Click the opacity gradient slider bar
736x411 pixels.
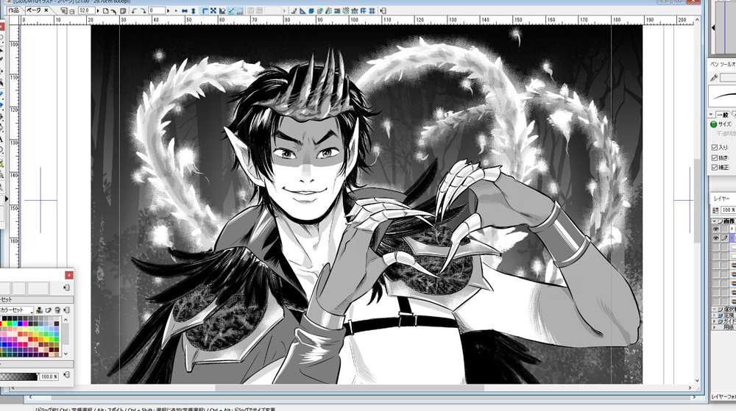pos(19,376)
